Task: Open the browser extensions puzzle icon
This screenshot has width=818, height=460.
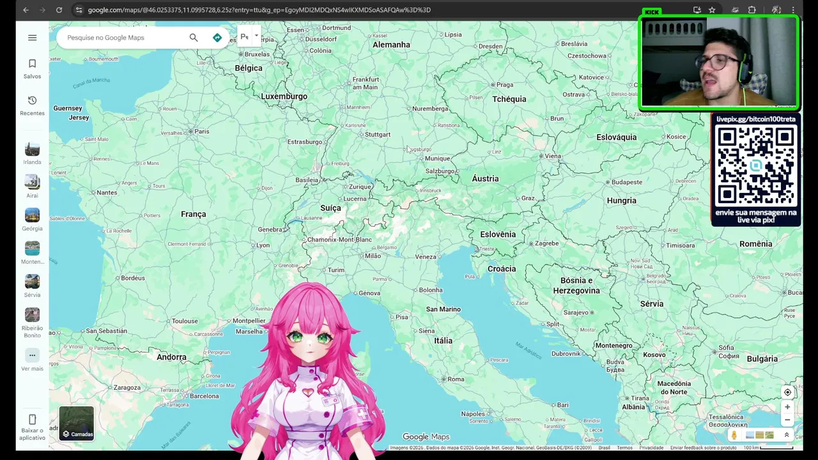Action: (x=752, y=10)
